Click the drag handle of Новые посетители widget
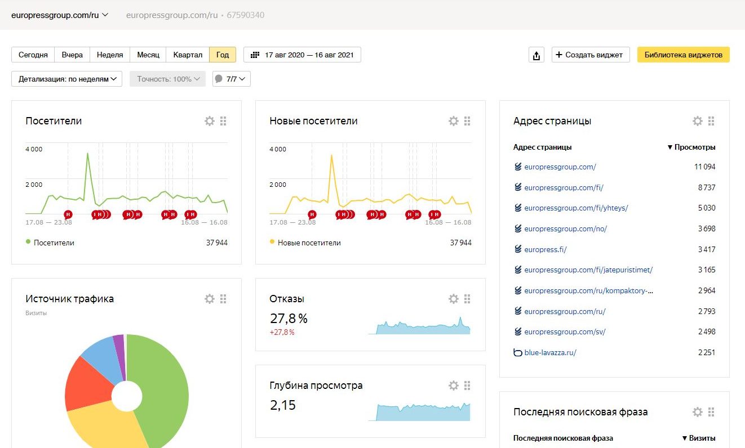The image size is (745, 448). click(467, 121)
